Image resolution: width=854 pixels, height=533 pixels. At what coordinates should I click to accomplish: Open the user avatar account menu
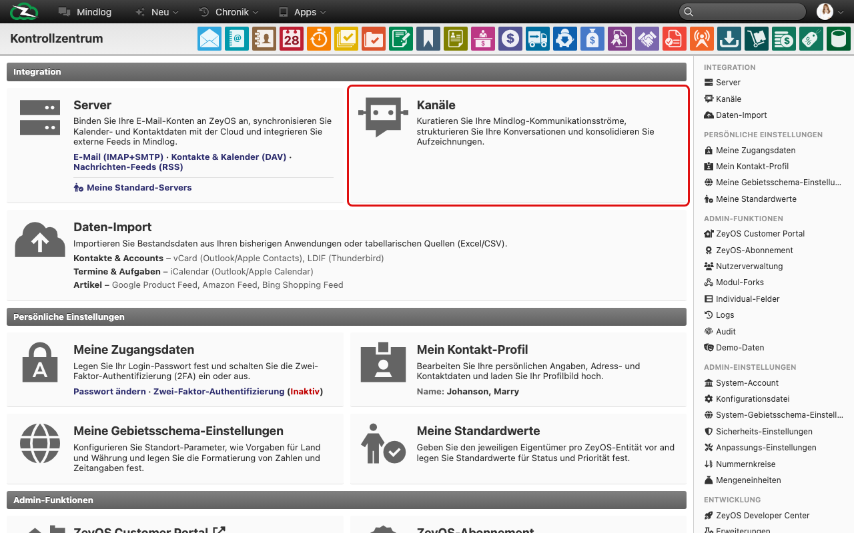pyautogui.click(x=831, y=12)
